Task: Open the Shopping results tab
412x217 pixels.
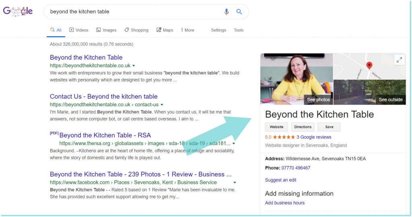Action: [136, 30]
